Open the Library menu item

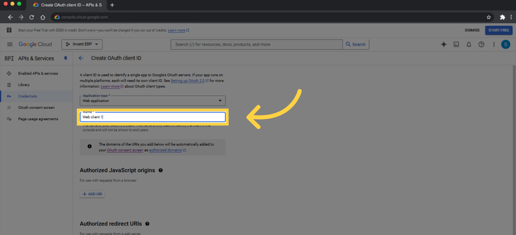(x=24, y=85)
